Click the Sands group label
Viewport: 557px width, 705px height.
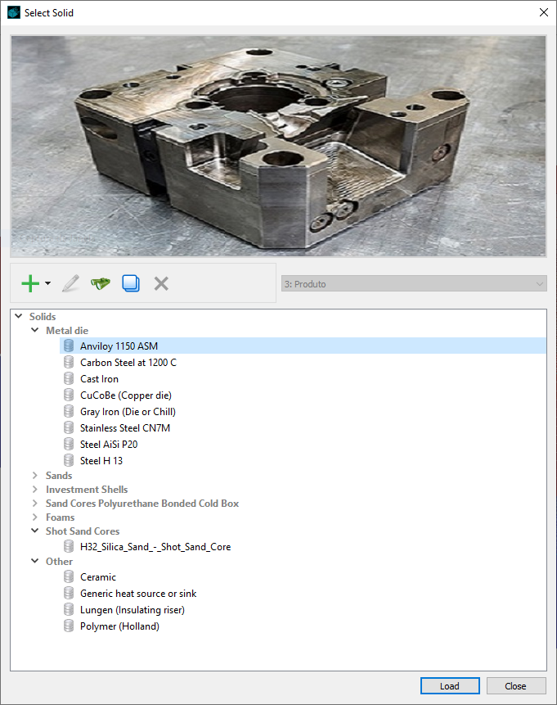click(x=59, y=475)
